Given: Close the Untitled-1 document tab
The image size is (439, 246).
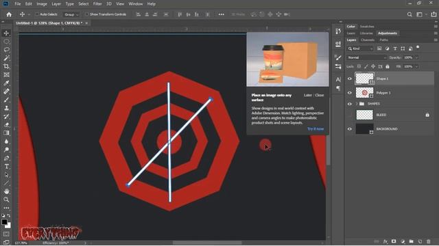Looking at the screenshot, I should click(x=86, y=23).
